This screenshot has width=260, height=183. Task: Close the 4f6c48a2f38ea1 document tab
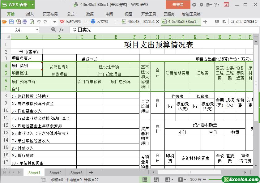[198, 22]
